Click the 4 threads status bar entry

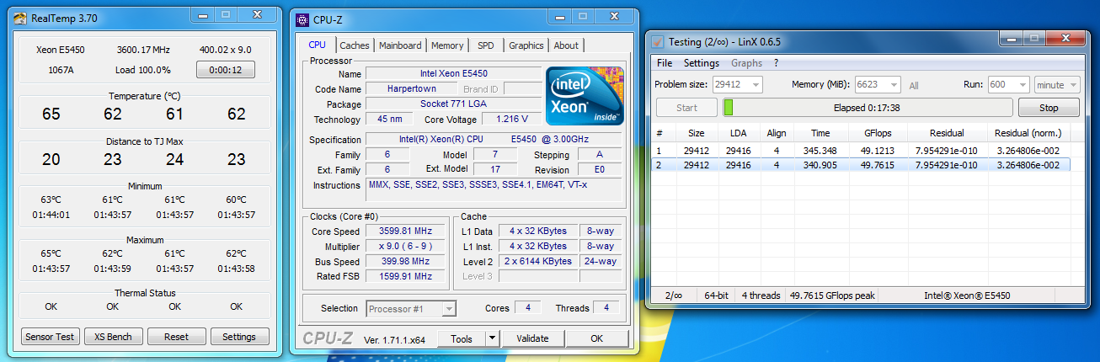[x=761, y=295]
